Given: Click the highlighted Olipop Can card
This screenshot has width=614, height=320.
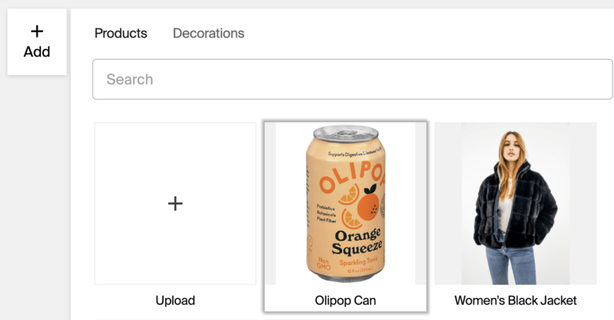Looking at the screenshot, I should (345, 214).
